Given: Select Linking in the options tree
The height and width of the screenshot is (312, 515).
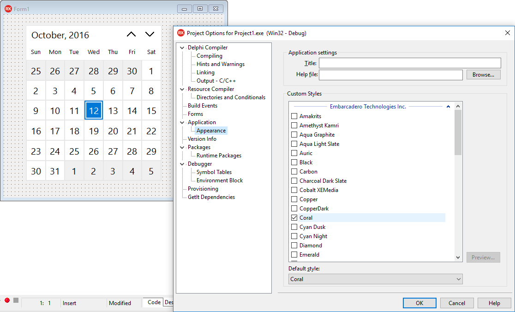Looking at the screenshot, I should pos(205,72).
